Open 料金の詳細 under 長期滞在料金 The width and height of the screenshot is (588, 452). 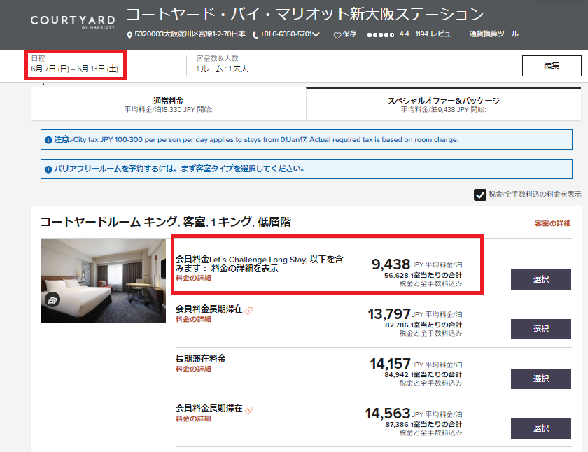(x=193, y=369)
